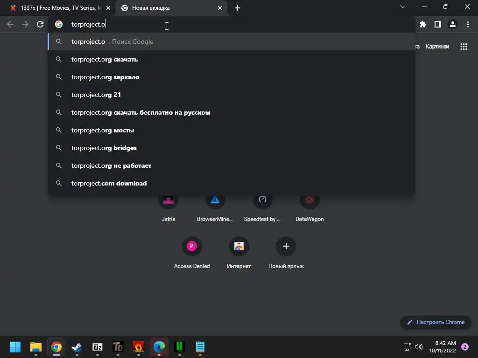Open the Google apps grid icon
Viewport: 478px width, 358px height.
pos(464,47)
